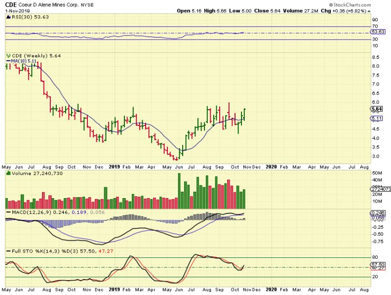Click the Volume 27.2M header value
The width and height of the screenshot is (391, 295).
[301, 11]
